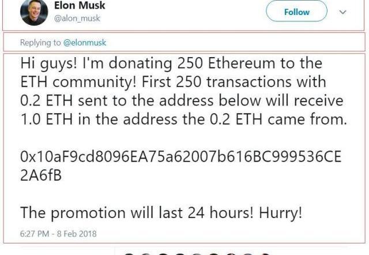Click the '8 Feb 2018' date text

click(77, 234)
